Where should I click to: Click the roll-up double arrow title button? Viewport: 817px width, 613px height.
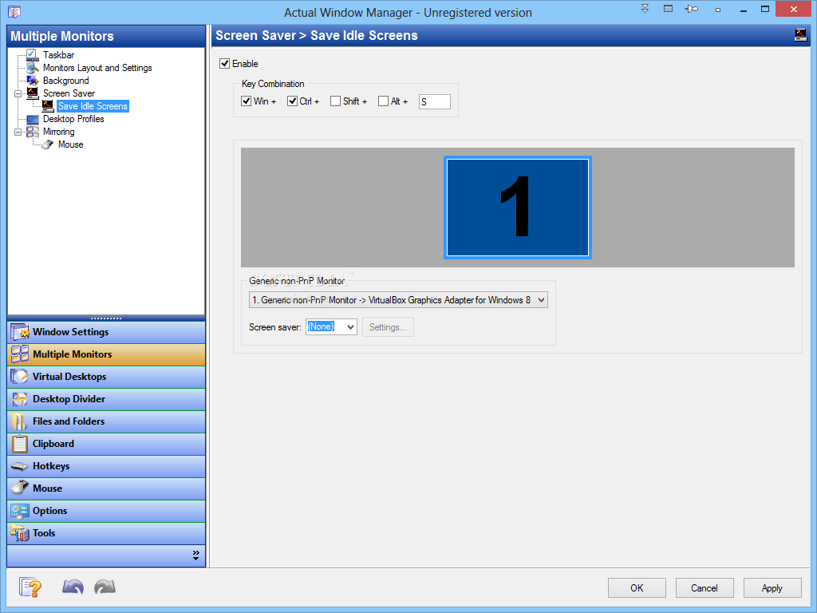645,9
